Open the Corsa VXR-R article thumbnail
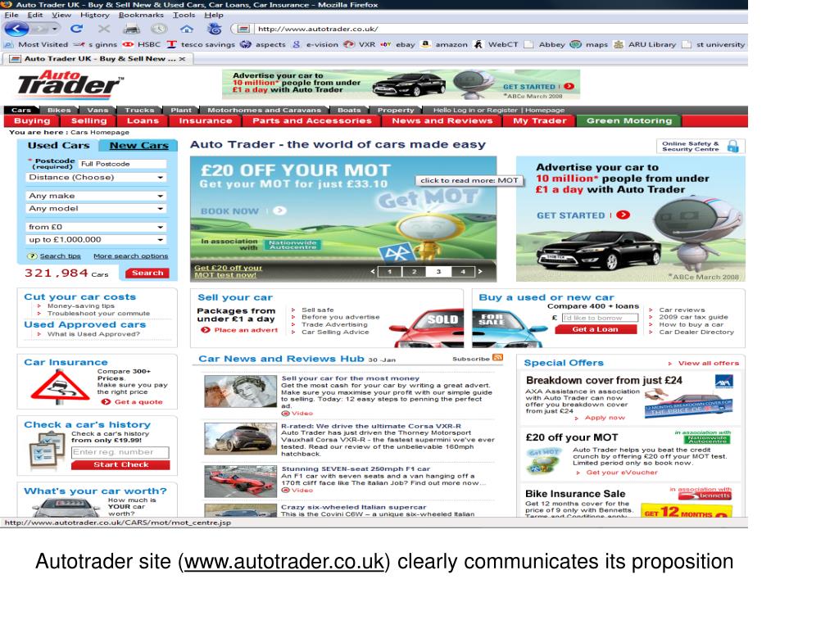The width and height of the screenshot is (839, 629). point(240,439)
